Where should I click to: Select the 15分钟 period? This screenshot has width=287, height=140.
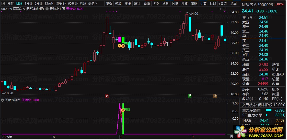(49, 3)
